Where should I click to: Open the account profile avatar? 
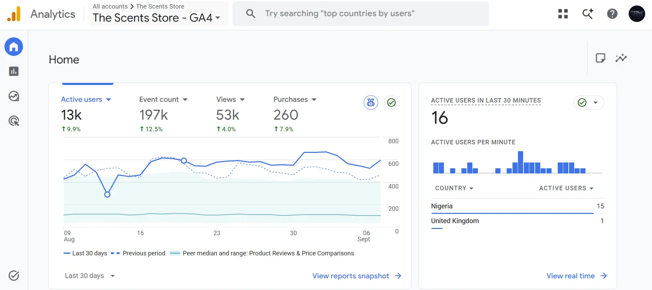[637, 14]
